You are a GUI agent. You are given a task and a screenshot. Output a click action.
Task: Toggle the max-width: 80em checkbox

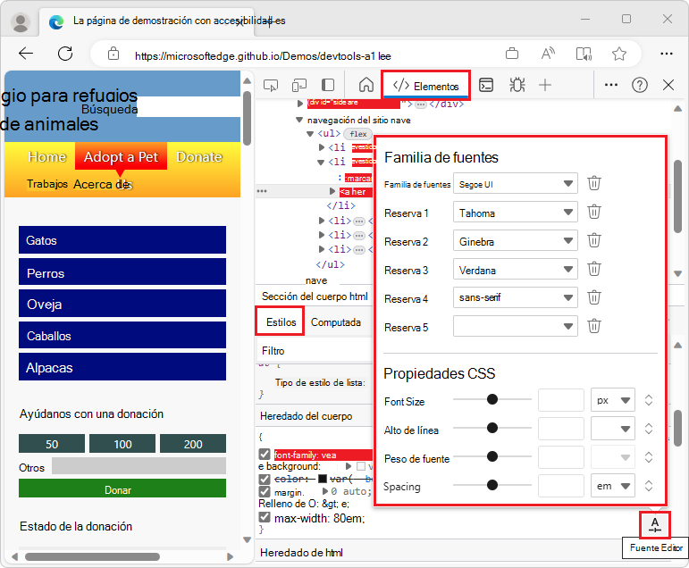(x=265, y=517)
